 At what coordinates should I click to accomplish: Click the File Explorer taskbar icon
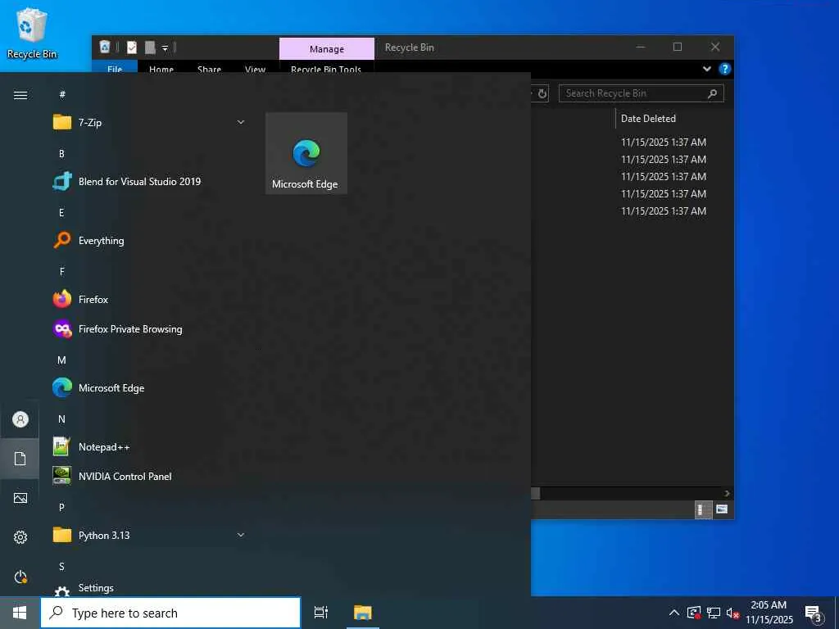coord(363,613)
